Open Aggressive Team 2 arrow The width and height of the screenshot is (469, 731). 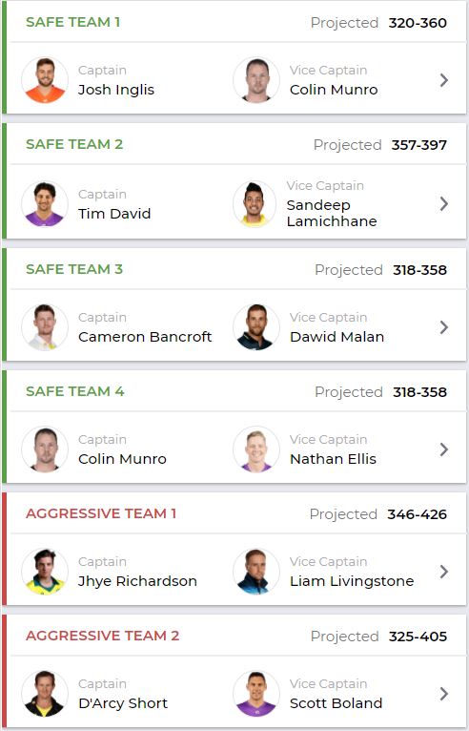pos(444,694)
